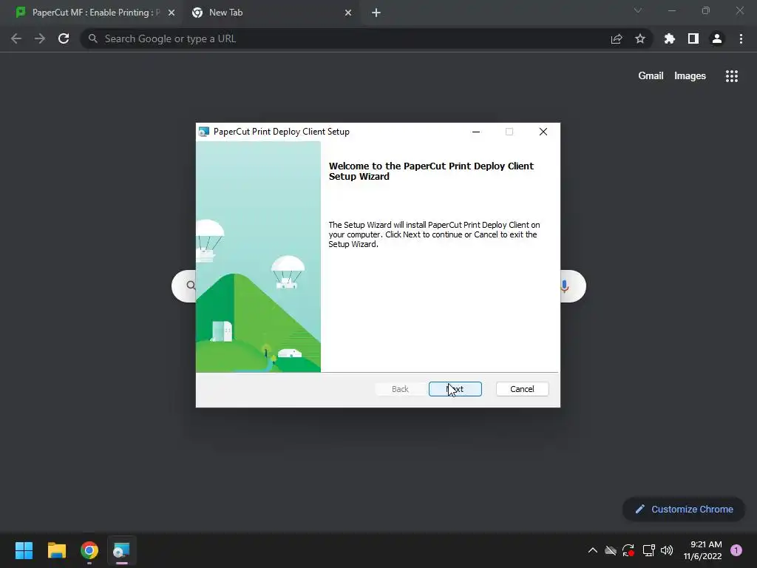Open Chrome tab search dropdown arrow
This screenshot has width=757, height=568.
pyautogui.click(x=638, y=10)
